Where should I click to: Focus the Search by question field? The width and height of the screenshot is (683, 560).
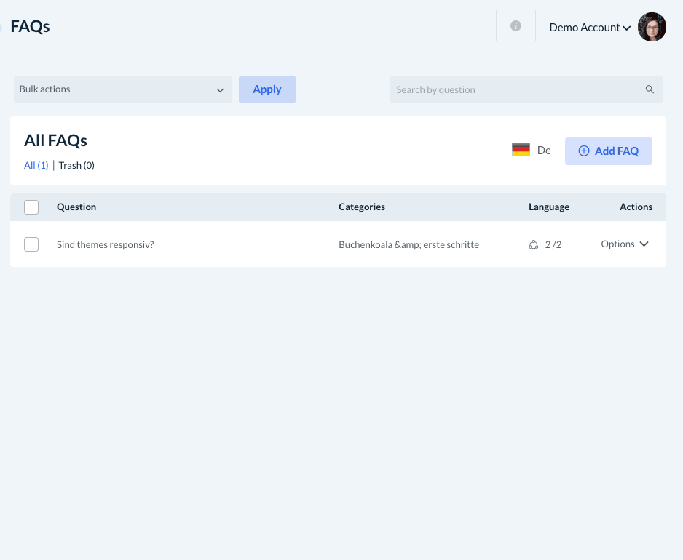[x=526, y=89]
